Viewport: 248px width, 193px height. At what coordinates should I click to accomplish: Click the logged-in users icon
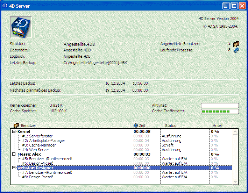[236, 44]
